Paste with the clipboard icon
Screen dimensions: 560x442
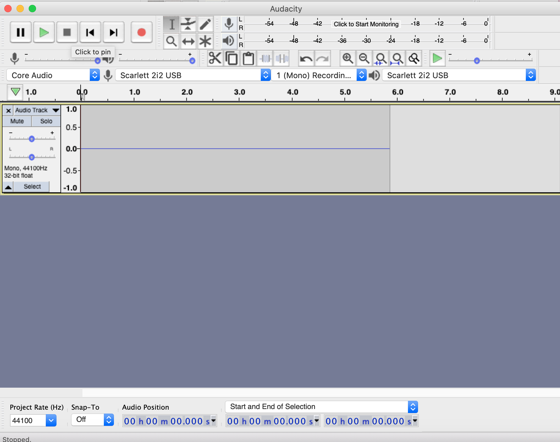tap(248, 58)
